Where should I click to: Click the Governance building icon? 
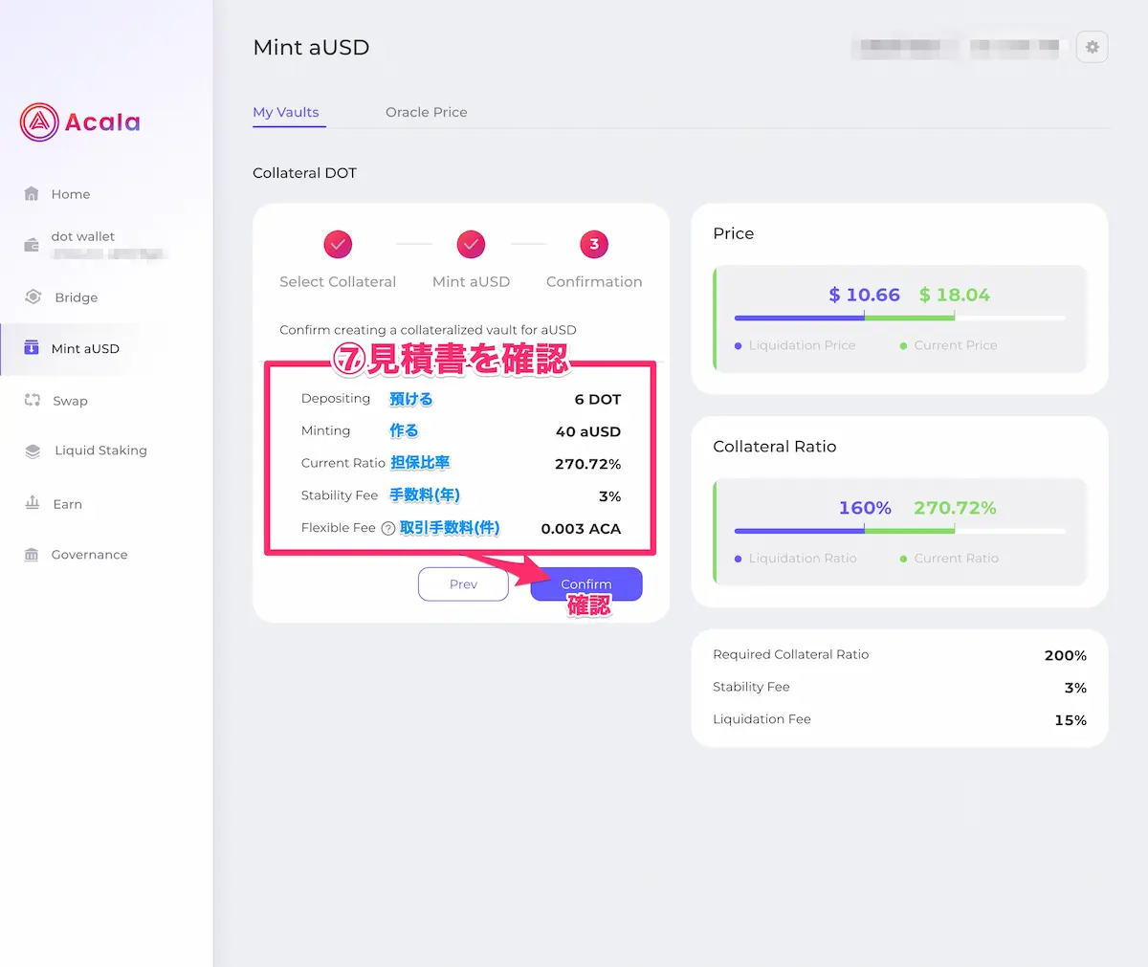pyautogui.click(x=32, y=555)
